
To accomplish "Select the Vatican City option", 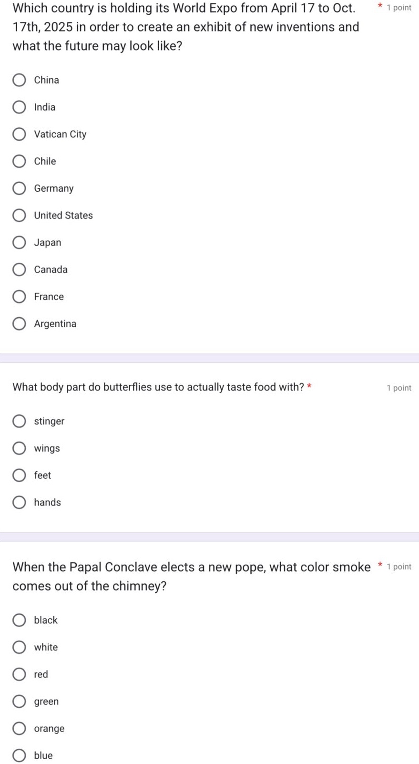I will (x=19, y=134).
